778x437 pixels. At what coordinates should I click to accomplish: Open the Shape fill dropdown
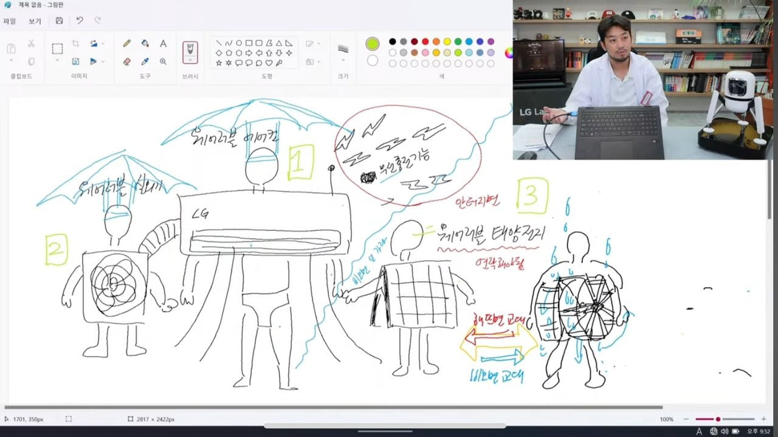tap(312, 61)
